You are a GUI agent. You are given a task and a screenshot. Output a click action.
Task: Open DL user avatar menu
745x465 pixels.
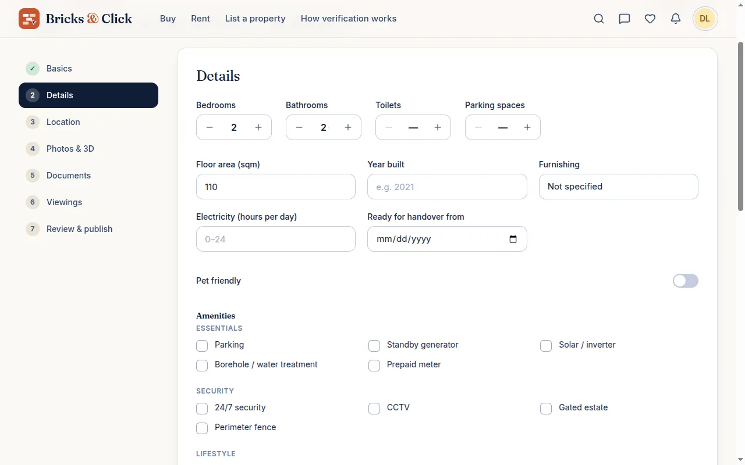[705, 19]
